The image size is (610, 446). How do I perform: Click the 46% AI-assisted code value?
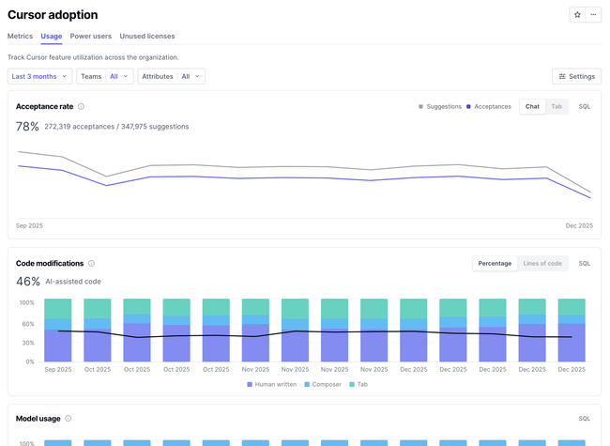[28, 282]
